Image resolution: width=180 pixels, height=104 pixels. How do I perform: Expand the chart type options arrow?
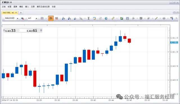pyautogui.click(x=46, y=18)
